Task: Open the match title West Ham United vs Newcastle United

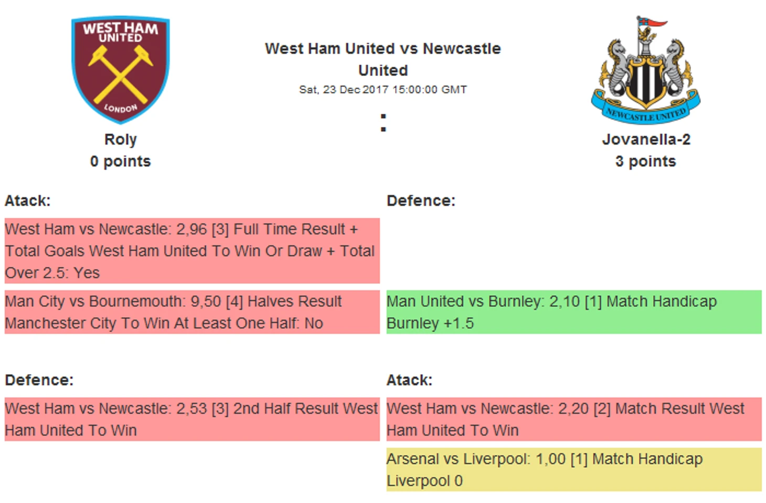Action: pyautogui.click(x=382, y=59)
